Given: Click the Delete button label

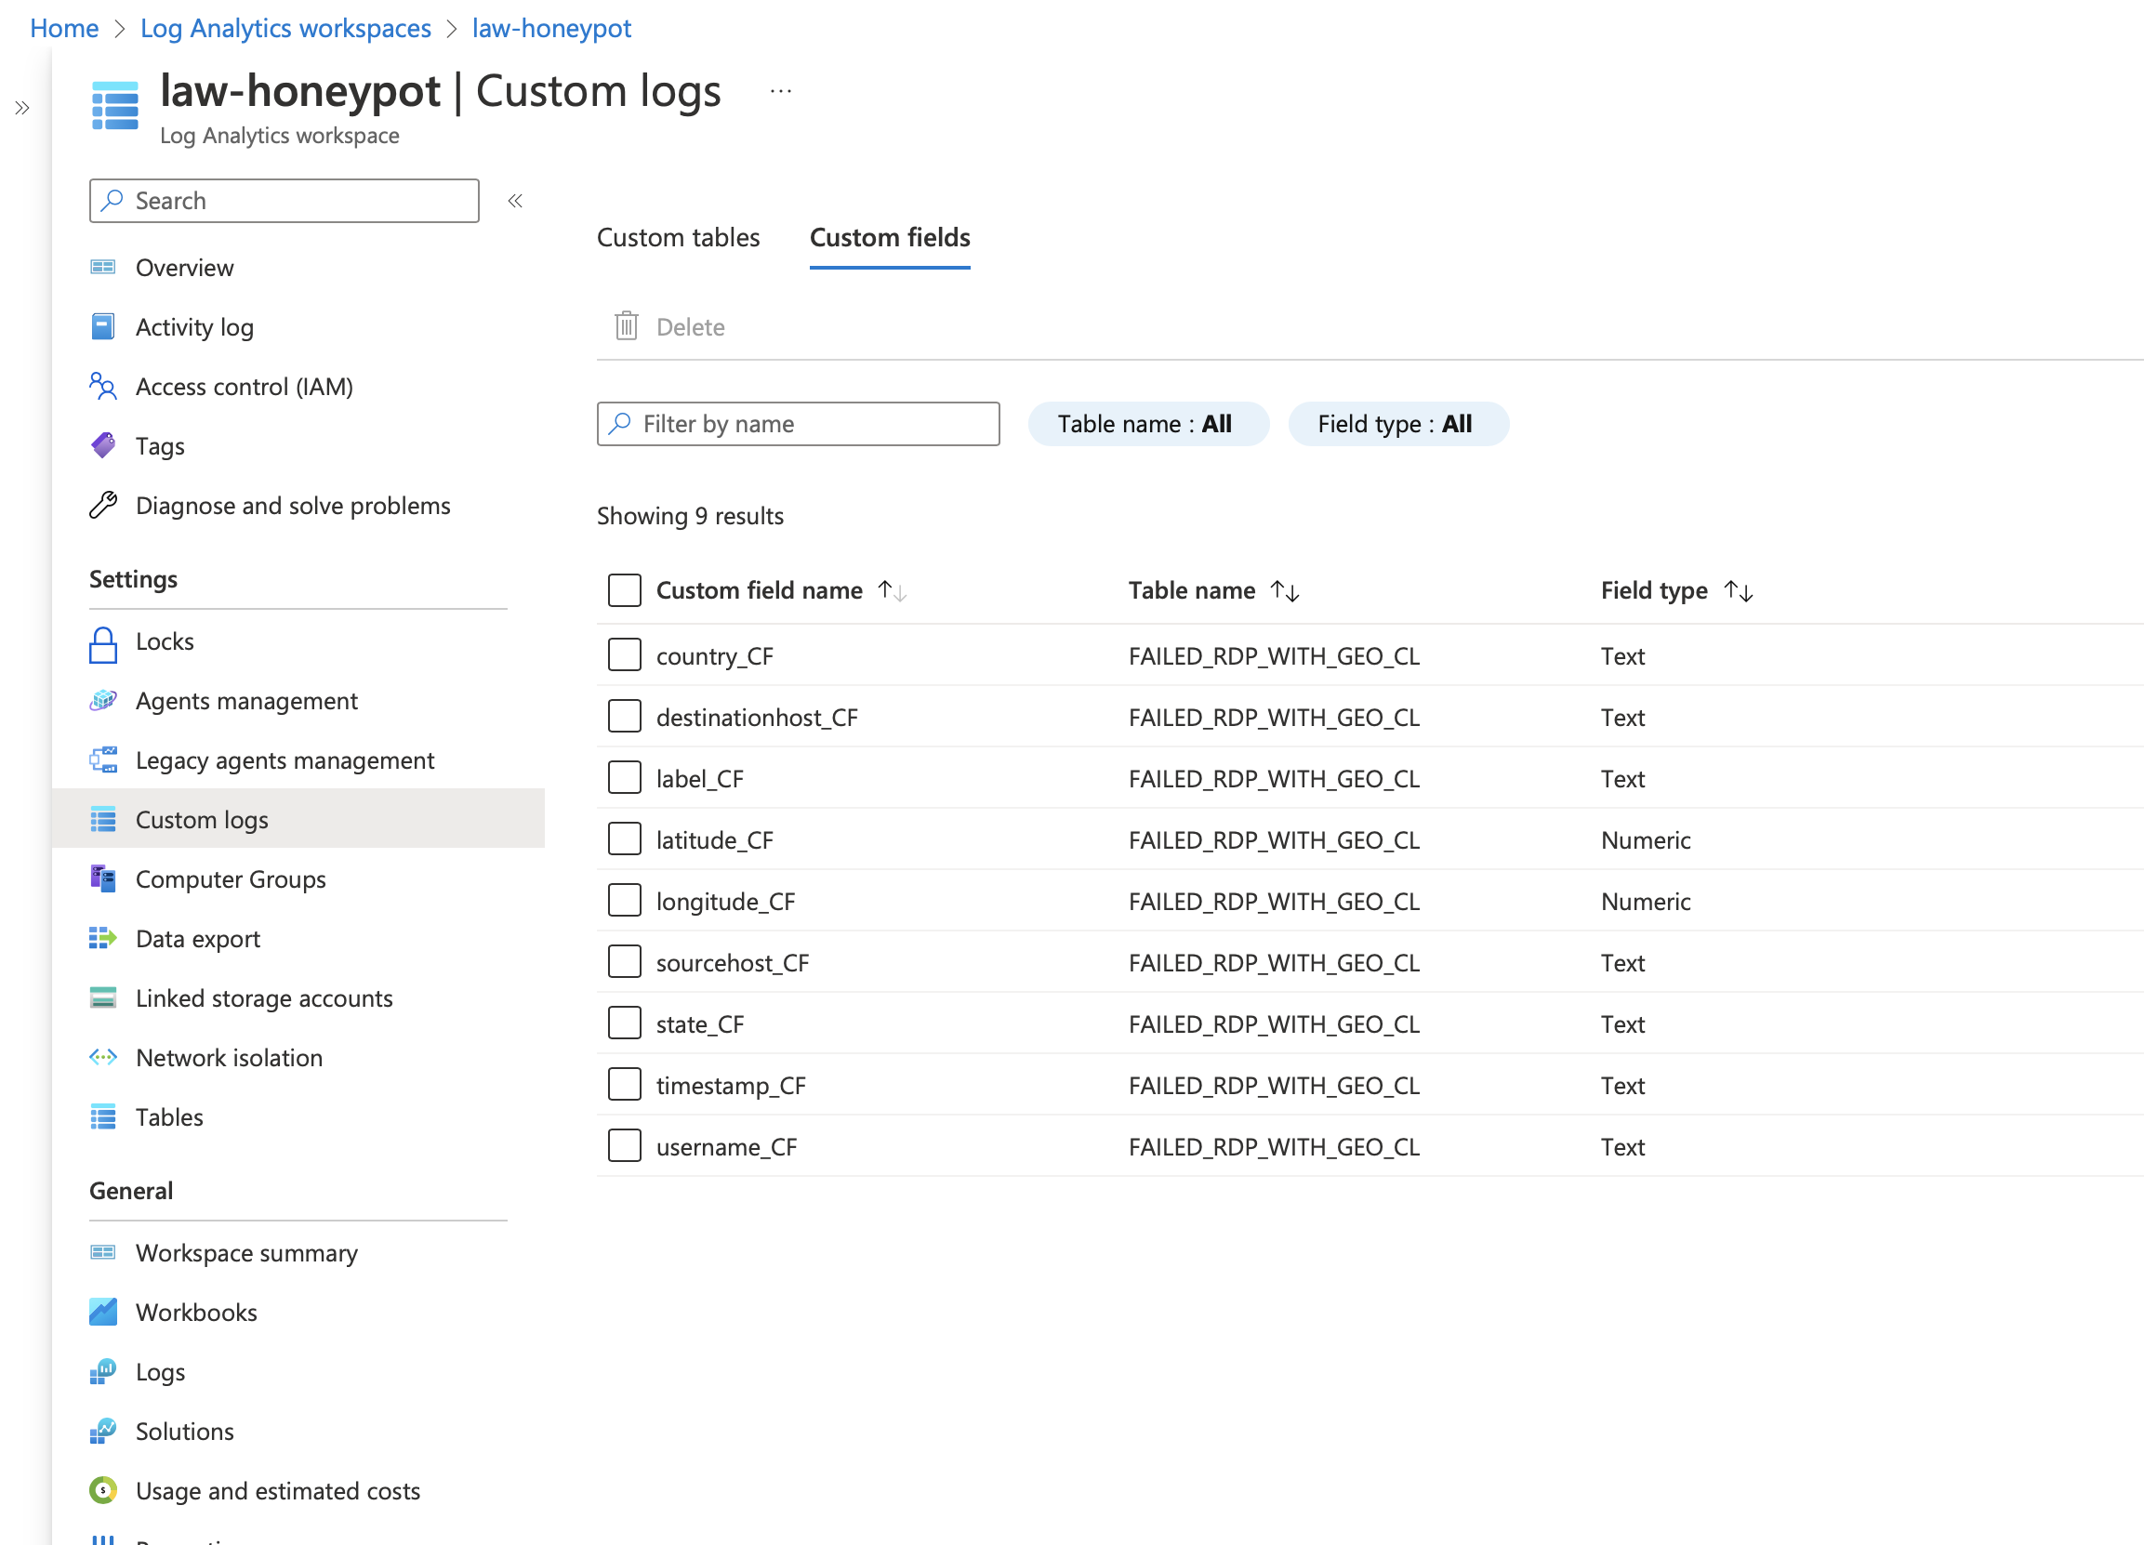Looking at the screenshot, I should coord(691,327).
